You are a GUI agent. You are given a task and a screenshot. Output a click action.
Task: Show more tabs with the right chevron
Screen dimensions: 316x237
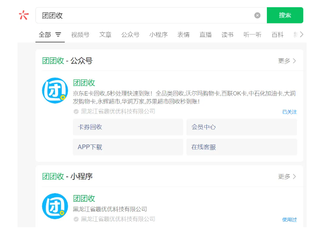coord(301,35)
